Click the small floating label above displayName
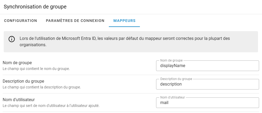 tap(171, 60)
